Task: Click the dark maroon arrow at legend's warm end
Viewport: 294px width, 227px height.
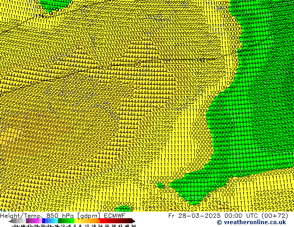Action: (134, 221)
